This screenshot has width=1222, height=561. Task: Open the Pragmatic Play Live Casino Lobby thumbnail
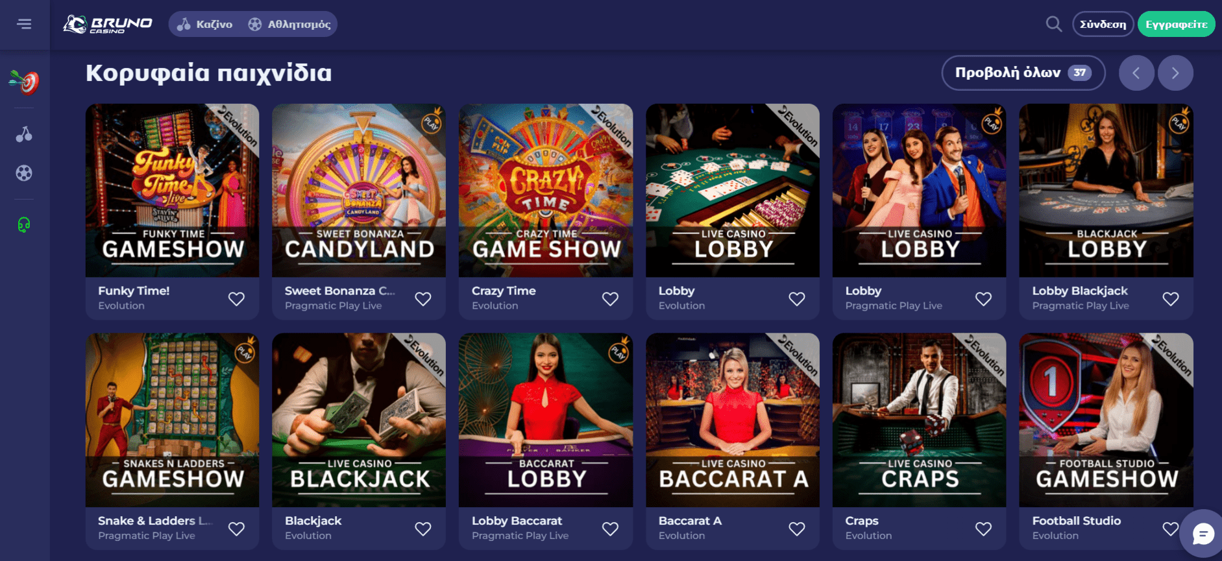pos(920,191)
